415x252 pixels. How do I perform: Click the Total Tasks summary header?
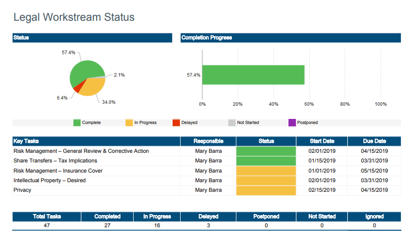pyautogui.click(x=47, y=217)
